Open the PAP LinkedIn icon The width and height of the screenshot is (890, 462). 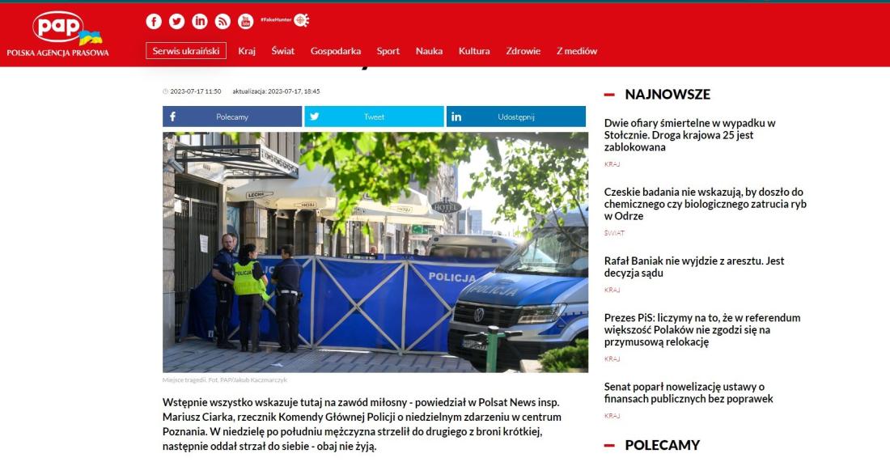(199, 22)
